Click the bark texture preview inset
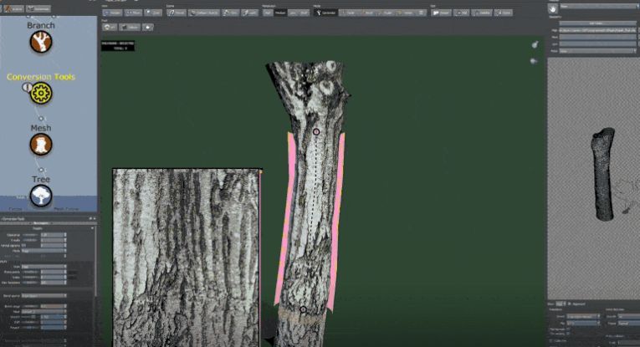This screenshot has height=347, width=640. click(x=187, y=258)
